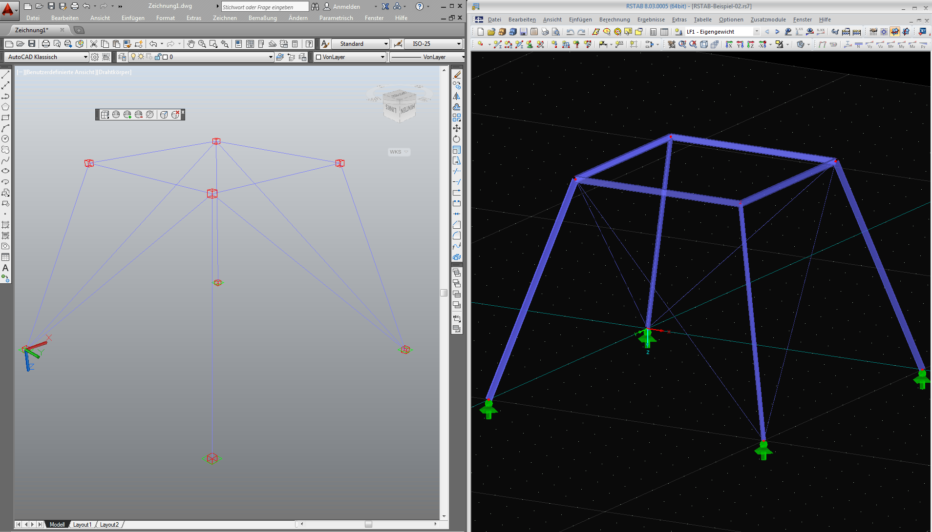Activate the Pan tool in AutoCAD's toolbar
The height and width of the screenshot is (532, 932).
[x=190, y=43]
